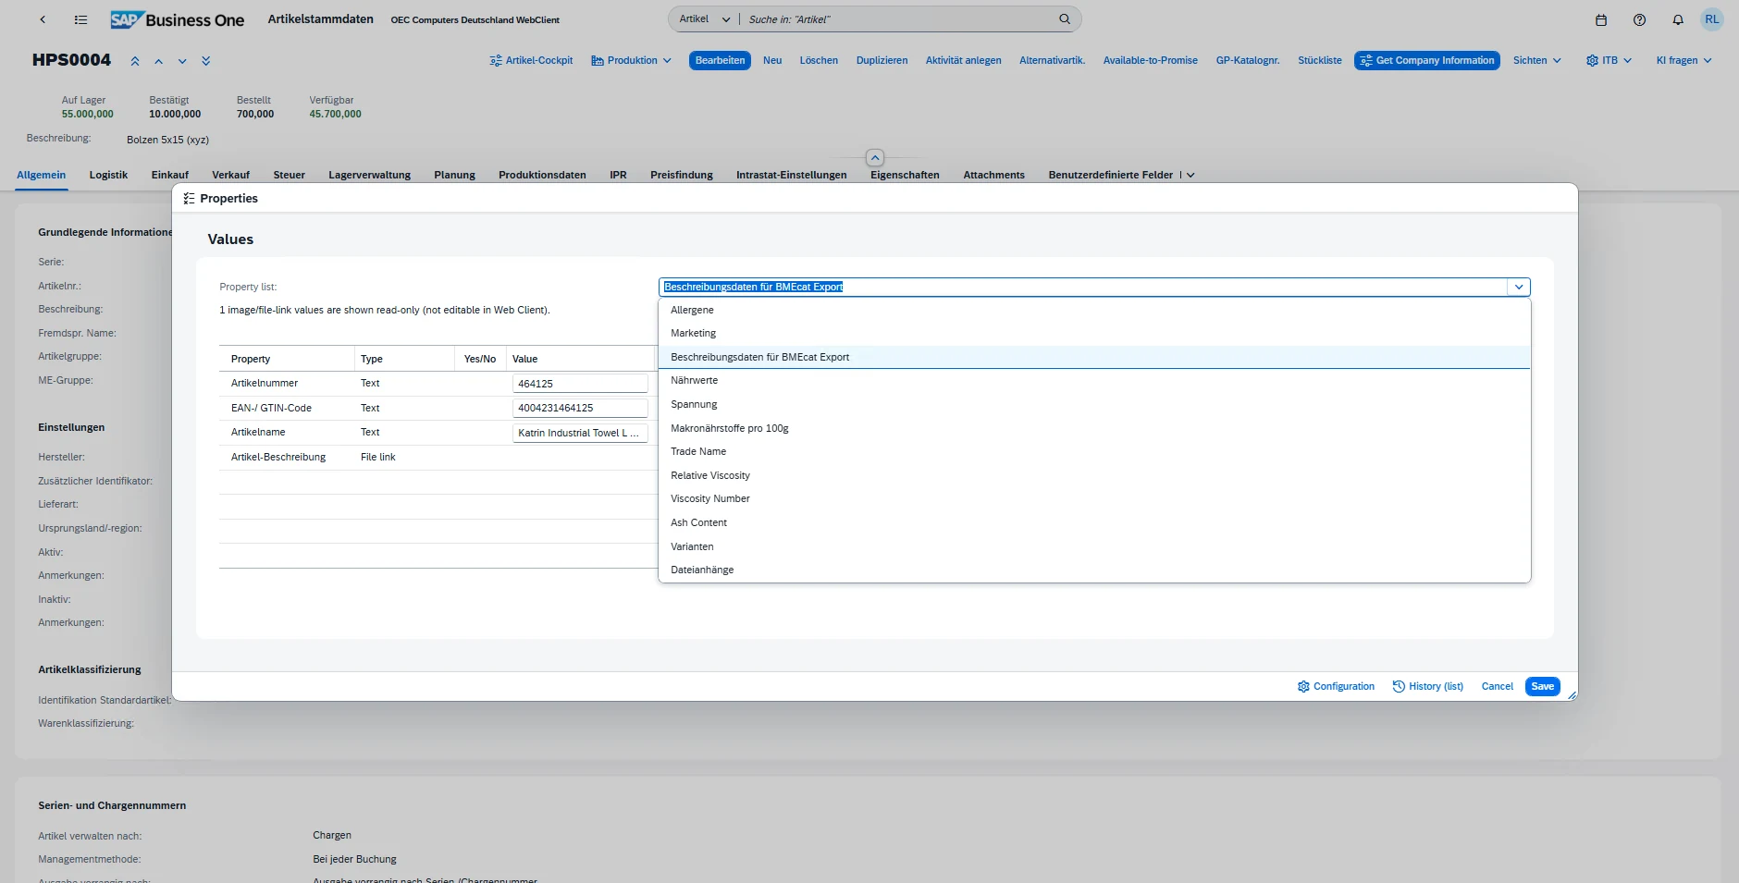This screenshot has height=883, width=1739.
Task: Click Save in Properties dialog
Action: tap(1542, 686)
